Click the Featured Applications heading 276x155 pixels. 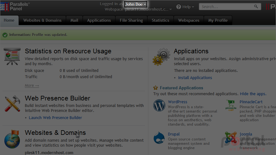click(x=182, y=88)
